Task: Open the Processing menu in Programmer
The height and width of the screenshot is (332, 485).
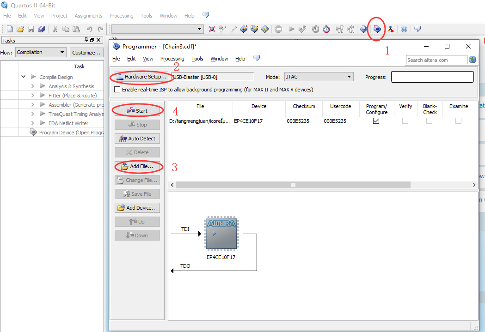Action: [x=172, y=59]
